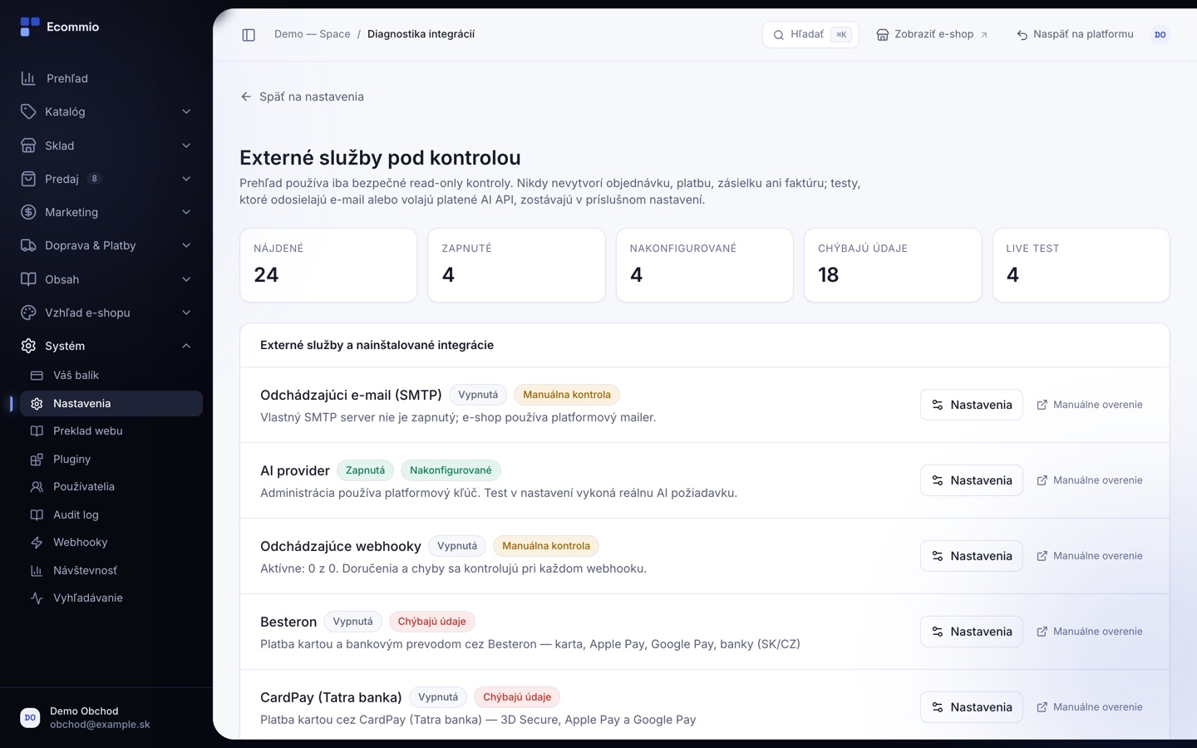Open Prehľad chart icon in sidebar
1197x748 pixels.
click(x=28, y=78)
